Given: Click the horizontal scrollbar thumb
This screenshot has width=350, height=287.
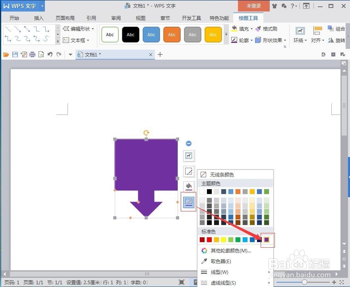Looking at the screenshot, I should coord(147,274).
